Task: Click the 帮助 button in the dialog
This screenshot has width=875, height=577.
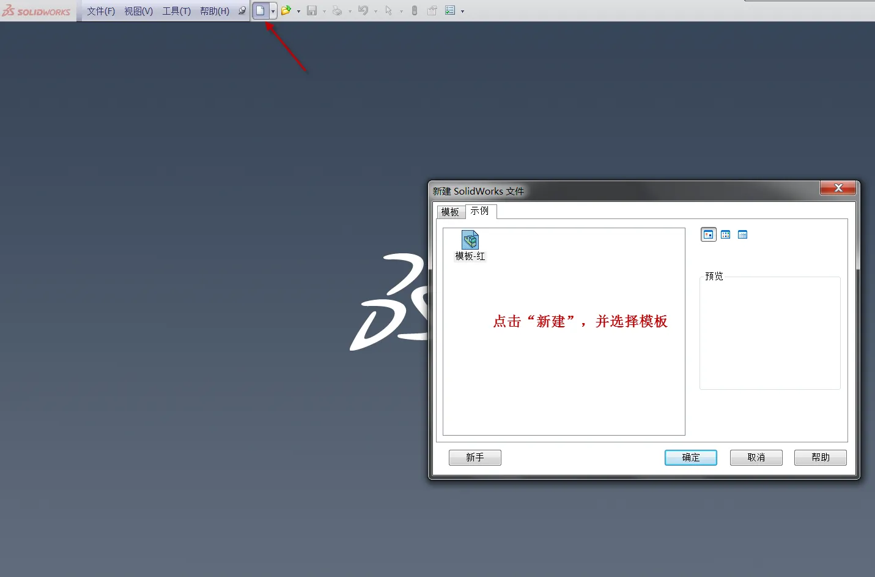Action: [x=821, y=458]
